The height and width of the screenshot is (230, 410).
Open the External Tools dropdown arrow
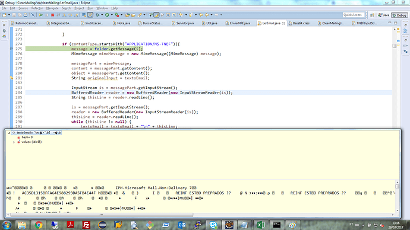point(122,15)
